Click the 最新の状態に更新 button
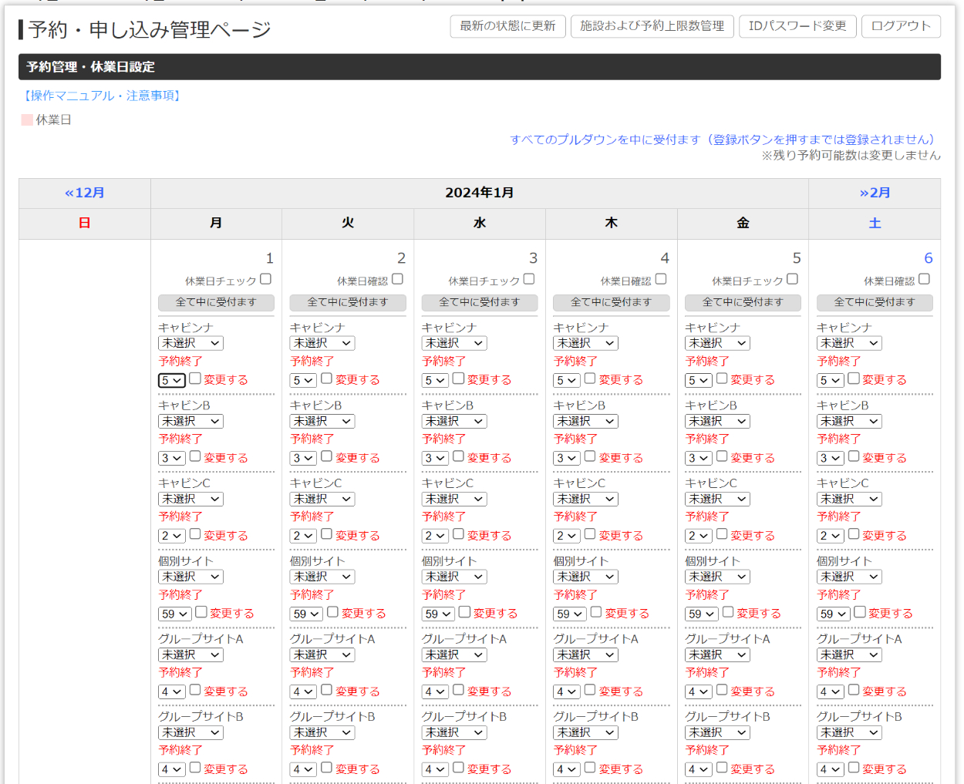Image resolution: width=964 pixels, height=784 pixels. click(507, 26)
